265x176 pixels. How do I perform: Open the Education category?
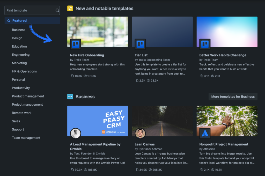(19, 46)
